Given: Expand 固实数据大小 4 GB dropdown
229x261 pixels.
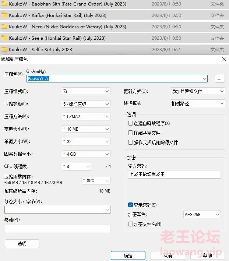Looking at the screenshot, I should [86, 154].
